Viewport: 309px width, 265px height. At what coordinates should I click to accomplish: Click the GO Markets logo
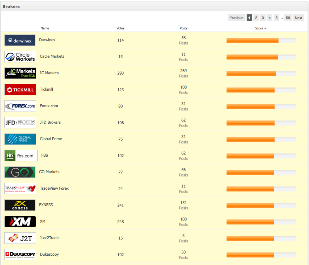[x=20, y=172]
